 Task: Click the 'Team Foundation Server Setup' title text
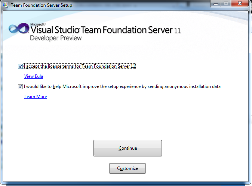(42, 6)
